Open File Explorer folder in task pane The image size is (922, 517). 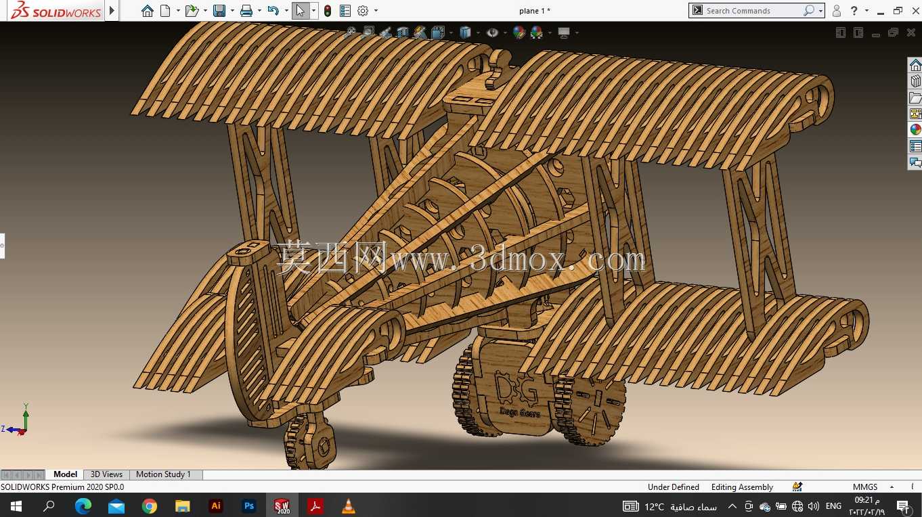915,97
